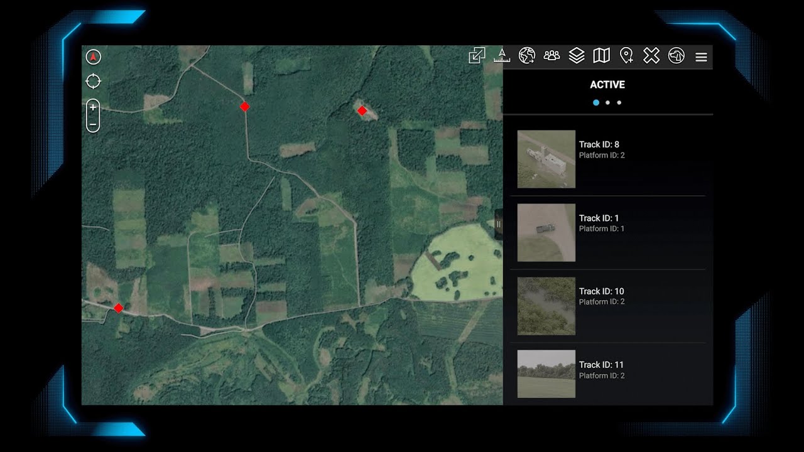
Task: Select the 'Track ID: 11' label
Action: pyautogui.click(x=601, y=365)
